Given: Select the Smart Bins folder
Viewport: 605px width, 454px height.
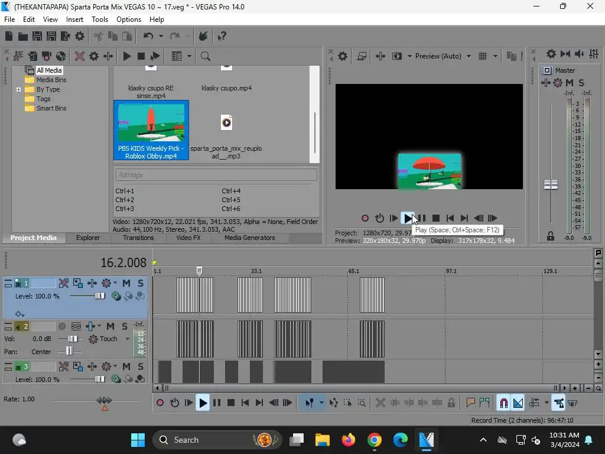Looking at the screenshot, I should (51, 109).
